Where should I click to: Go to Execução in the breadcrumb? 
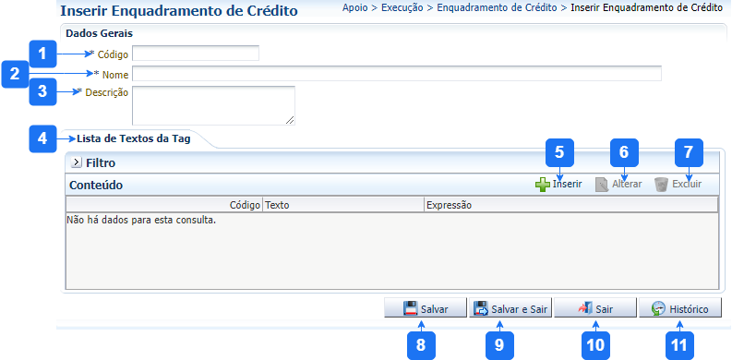tap(402, 8)
